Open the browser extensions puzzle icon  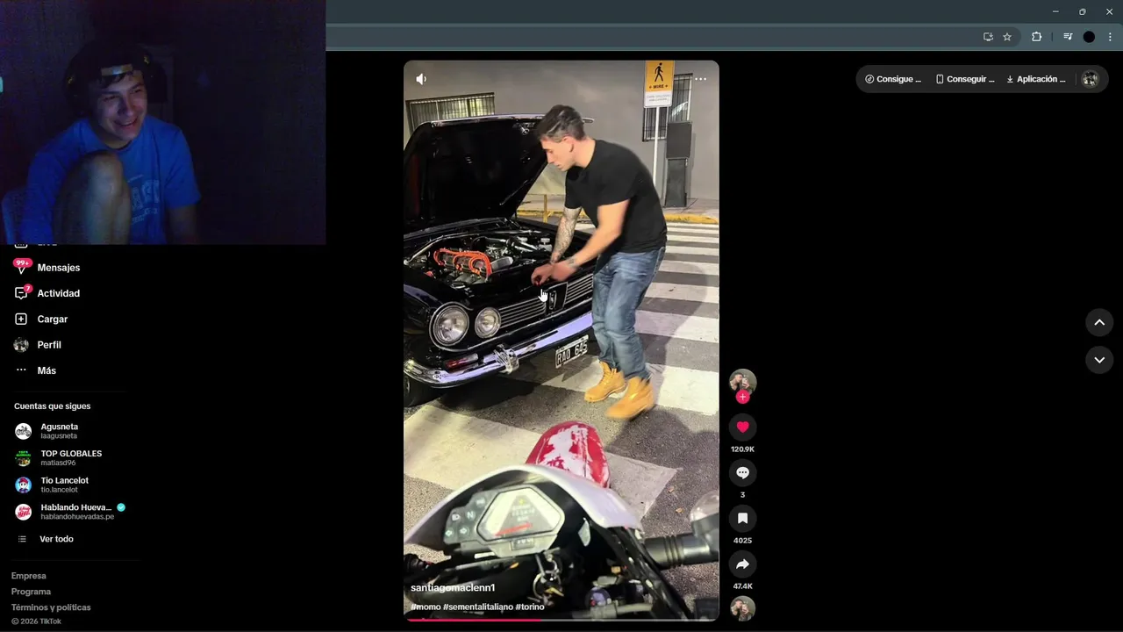1036,37
